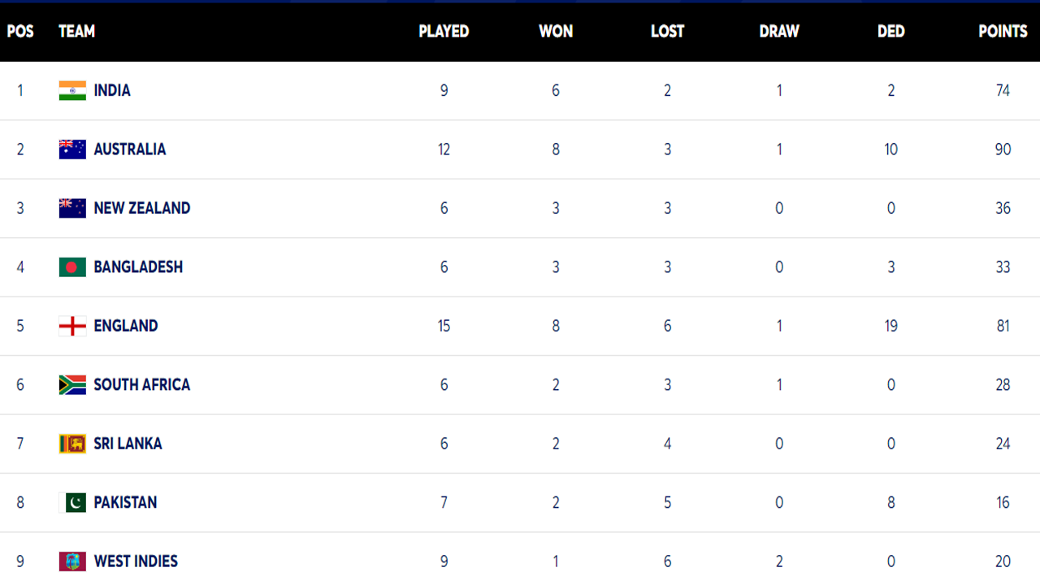This screenshot has height=585, width=1040.
Task: Click the West Indies flag icon
Action: [x=72, y=561]
